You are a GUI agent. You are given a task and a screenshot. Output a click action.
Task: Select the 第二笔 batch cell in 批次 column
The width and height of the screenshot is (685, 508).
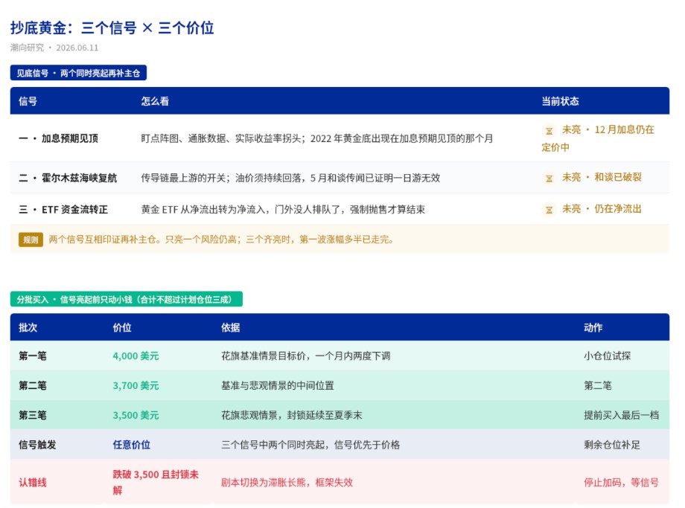click(32, 385)
